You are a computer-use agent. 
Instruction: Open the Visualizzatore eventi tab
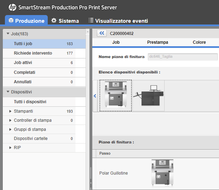(x=118, y=21)
